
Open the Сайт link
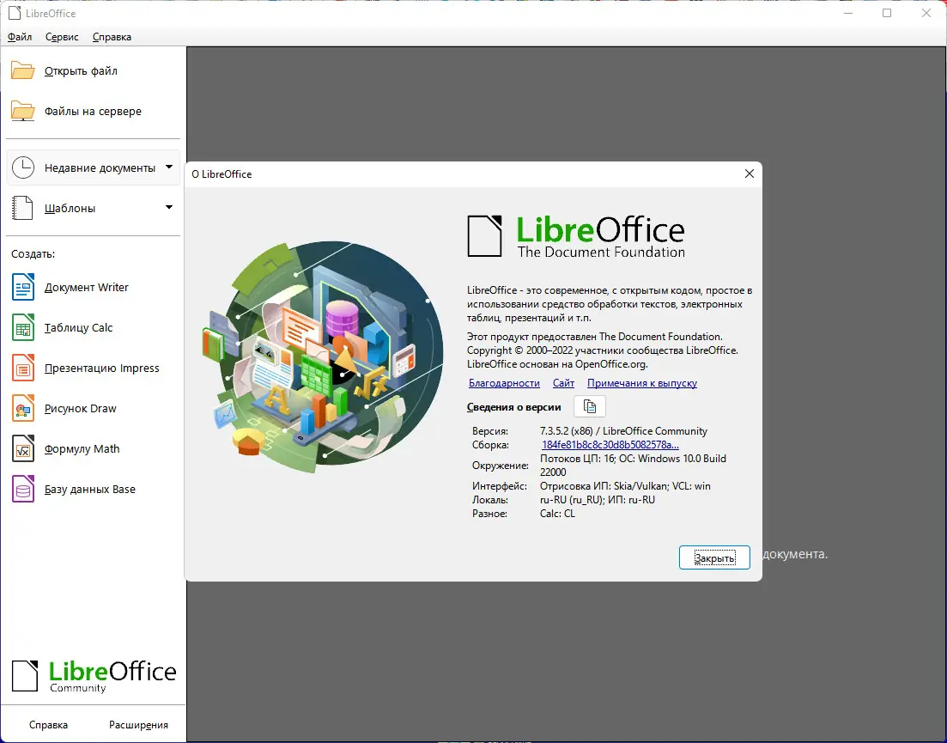click(x=563, y=382)
